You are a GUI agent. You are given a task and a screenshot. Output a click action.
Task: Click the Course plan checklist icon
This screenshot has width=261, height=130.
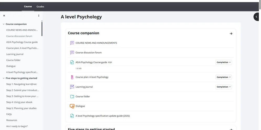tap(72, 77)
